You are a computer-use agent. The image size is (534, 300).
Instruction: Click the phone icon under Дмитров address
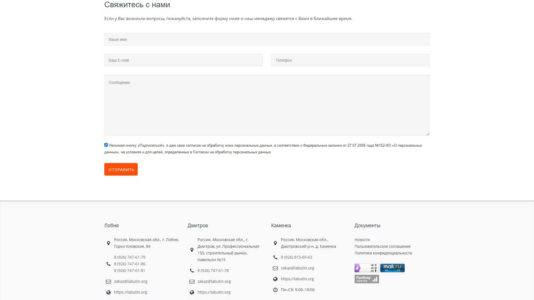point(192,271)
